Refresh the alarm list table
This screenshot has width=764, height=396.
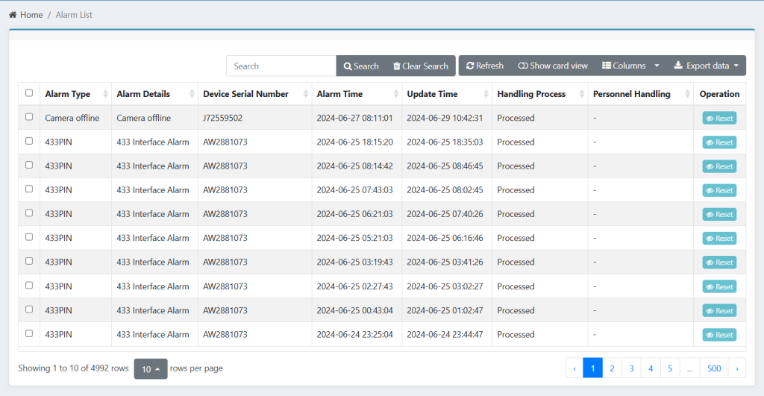tap(485, 66)
